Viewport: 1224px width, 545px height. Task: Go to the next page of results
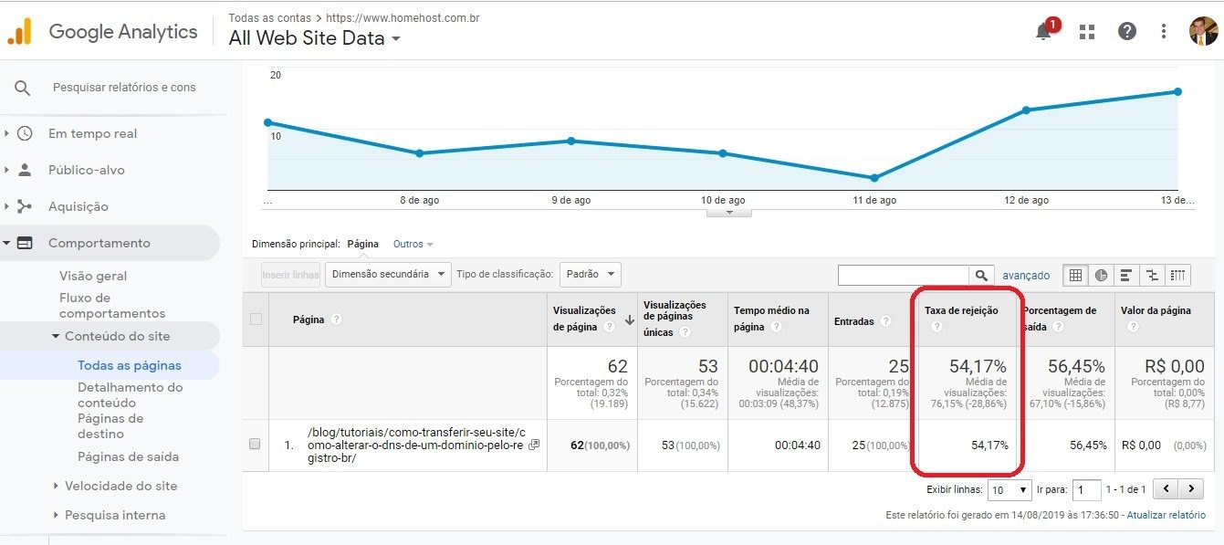(1189, 490)
